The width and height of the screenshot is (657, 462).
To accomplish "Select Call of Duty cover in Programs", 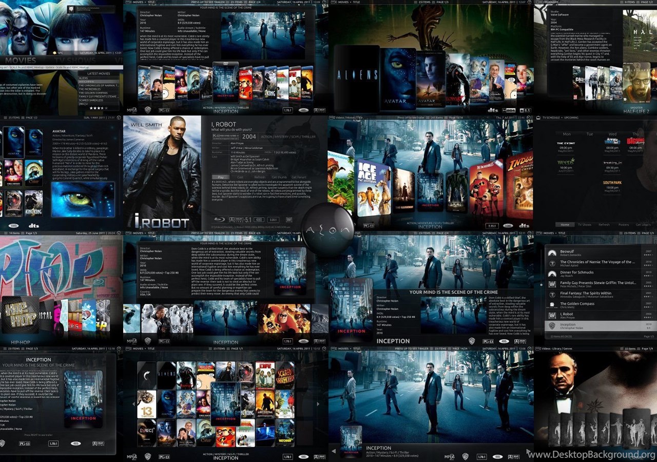I will click(578, 83).
